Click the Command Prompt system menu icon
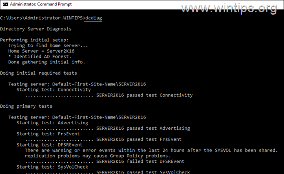 [5, 5]
